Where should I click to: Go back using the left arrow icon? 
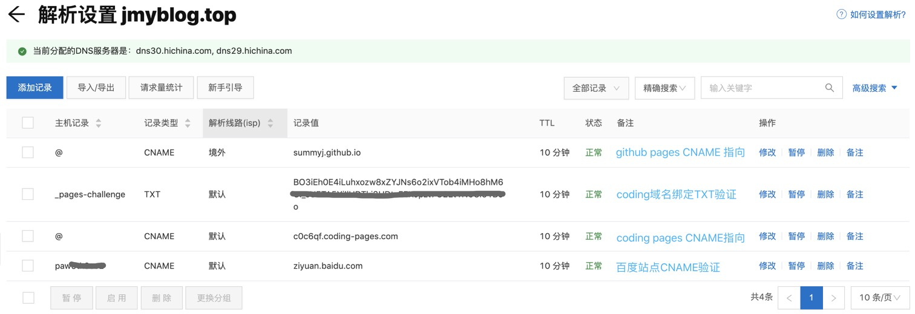pyautogui.click(x=16, y=14)
